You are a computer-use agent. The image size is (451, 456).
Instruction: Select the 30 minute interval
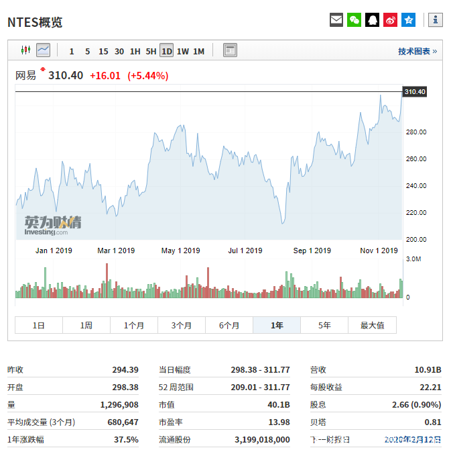click(119, 52)
